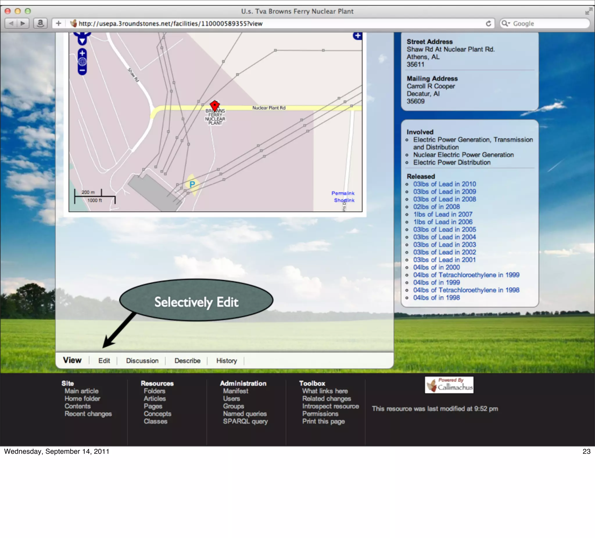Open the map Permalink

[342, 193]
